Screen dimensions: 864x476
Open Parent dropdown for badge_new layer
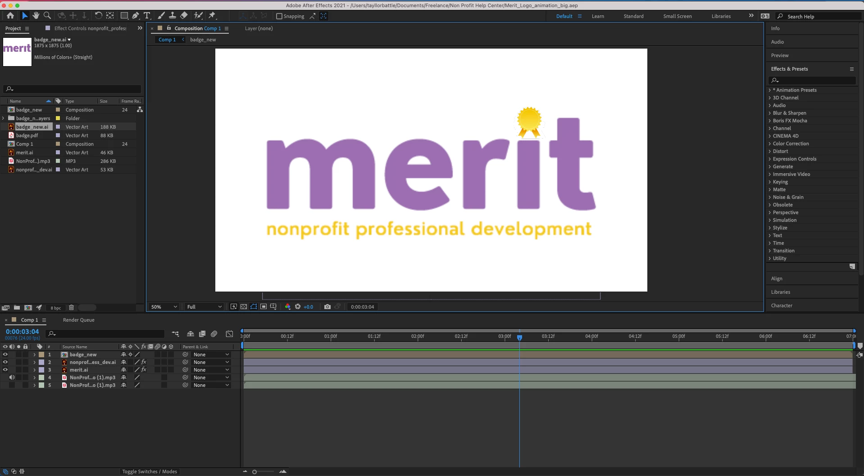pos(211,355)
